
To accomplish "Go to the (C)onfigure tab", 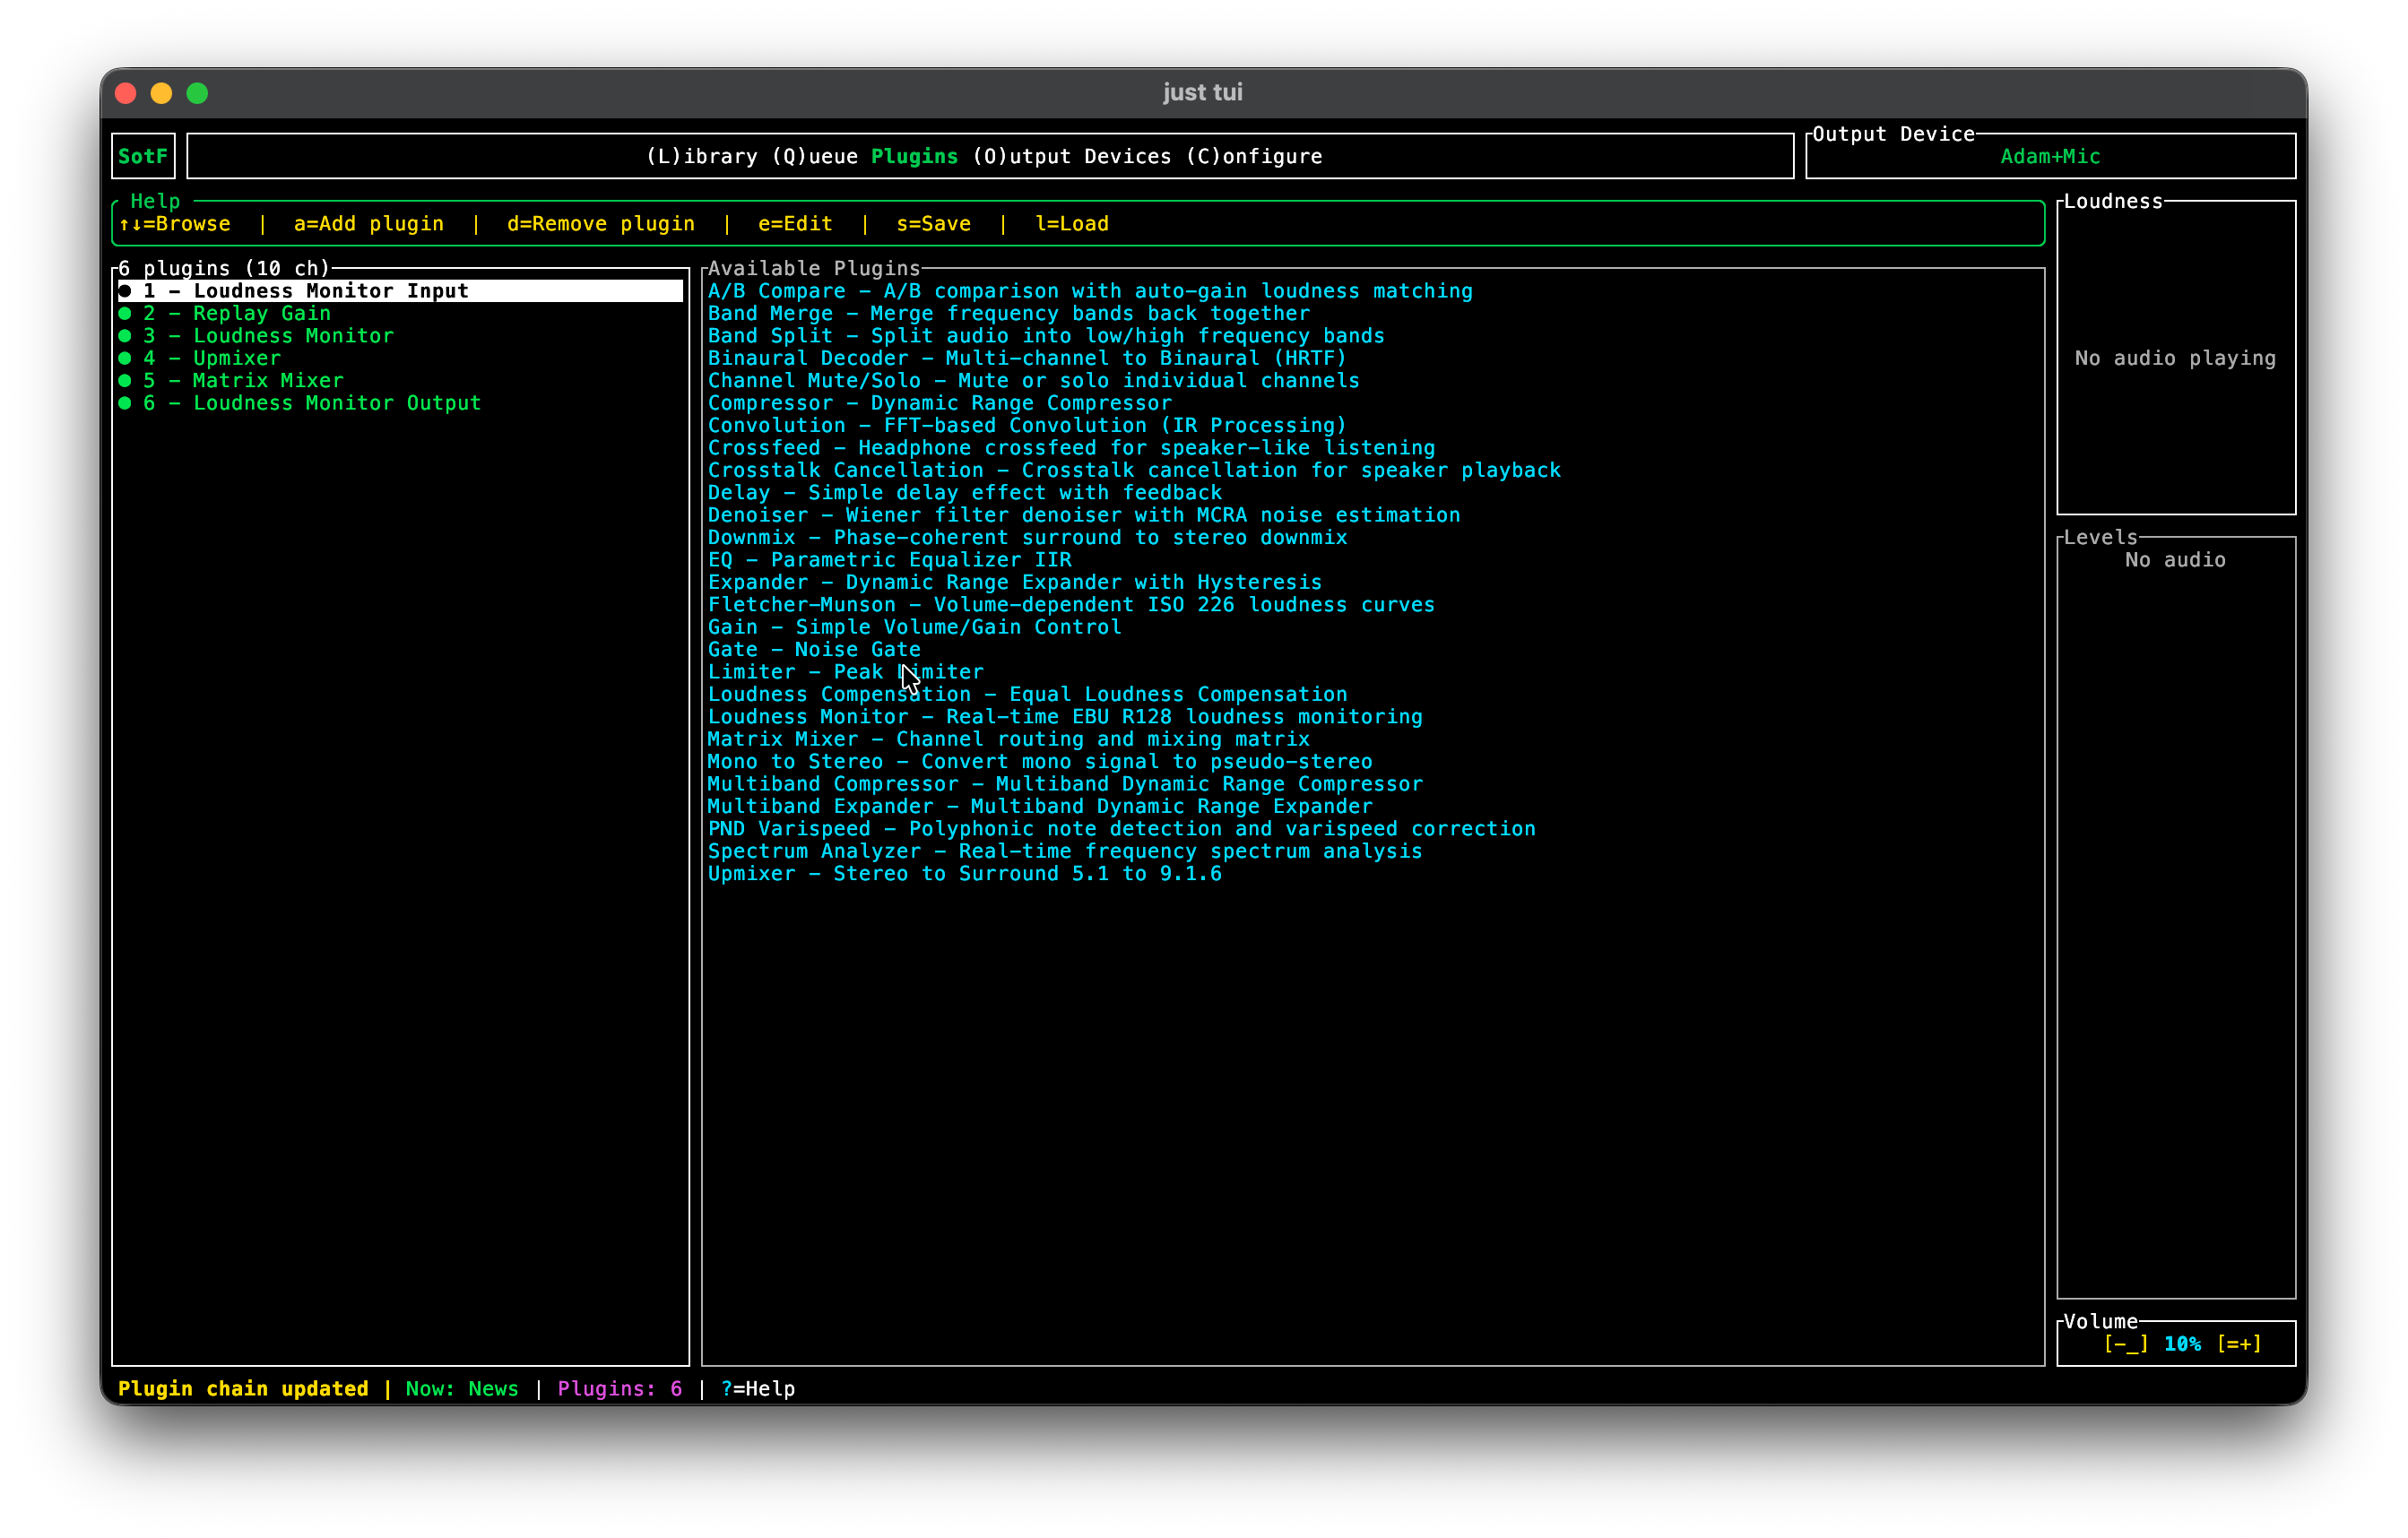I will click(1254, 156).
